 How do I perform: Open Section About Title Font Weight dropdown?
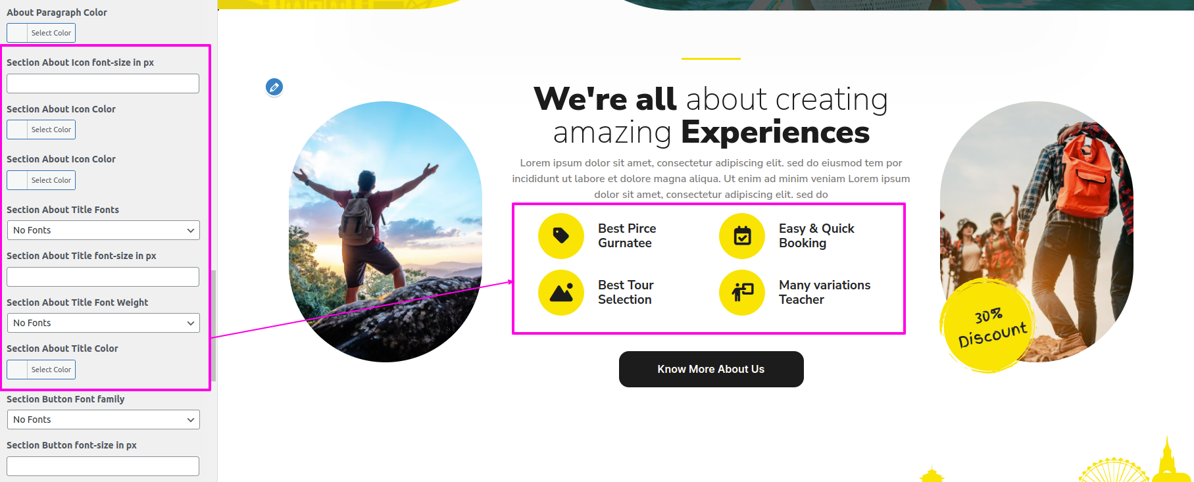[x=103, y=323]
